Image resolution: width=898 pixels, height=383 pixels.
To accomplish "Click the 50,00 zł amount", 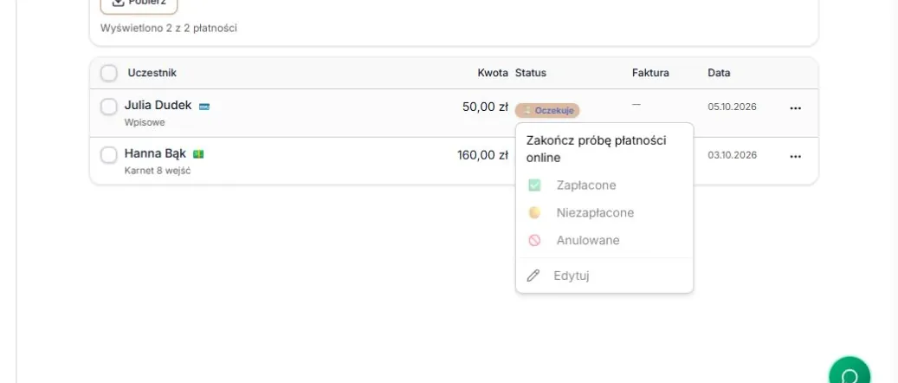I will click(485, 107).
